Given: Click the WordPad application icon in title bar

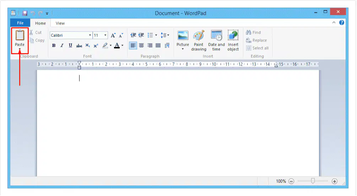Looking at the screenshot, I should [x=13, y=13].
